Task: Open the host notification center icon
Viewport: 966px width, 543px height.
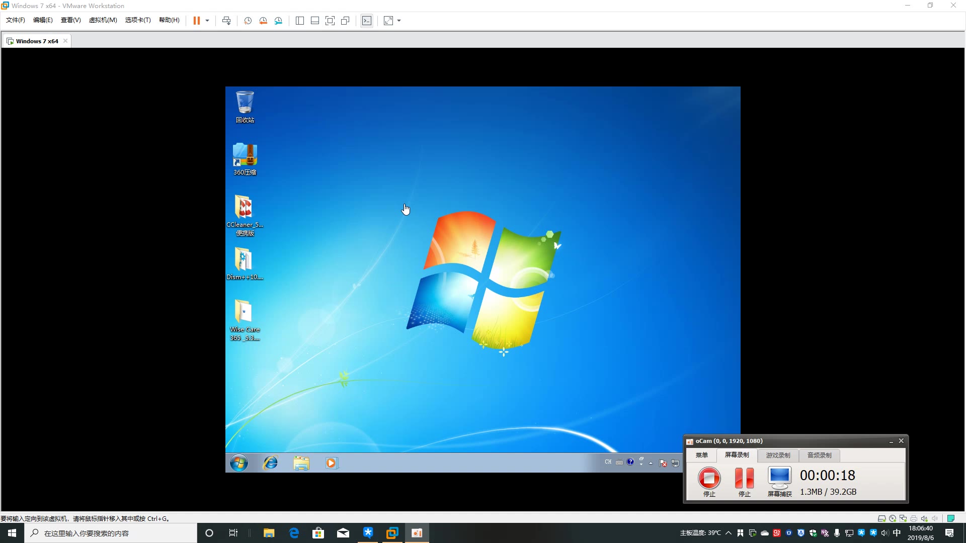Action: 949,533
